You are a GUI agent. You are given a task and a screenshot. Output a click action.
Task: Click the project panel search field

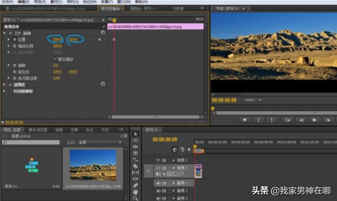point(31,142)
